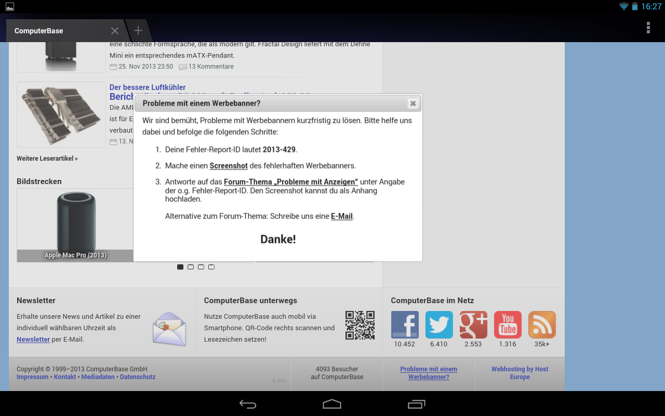Open 'Probleme mit einem Werbebanner?' footer link

(x=429, y=373)
